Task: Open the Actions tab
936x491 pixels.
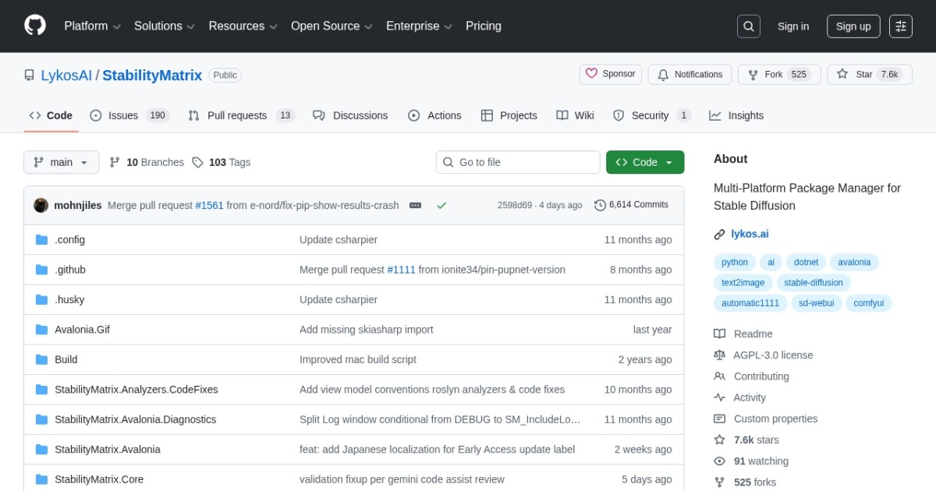Action: coord(434,115)
